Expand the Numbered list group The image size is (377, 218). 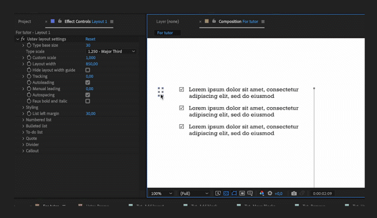(23, 120)
